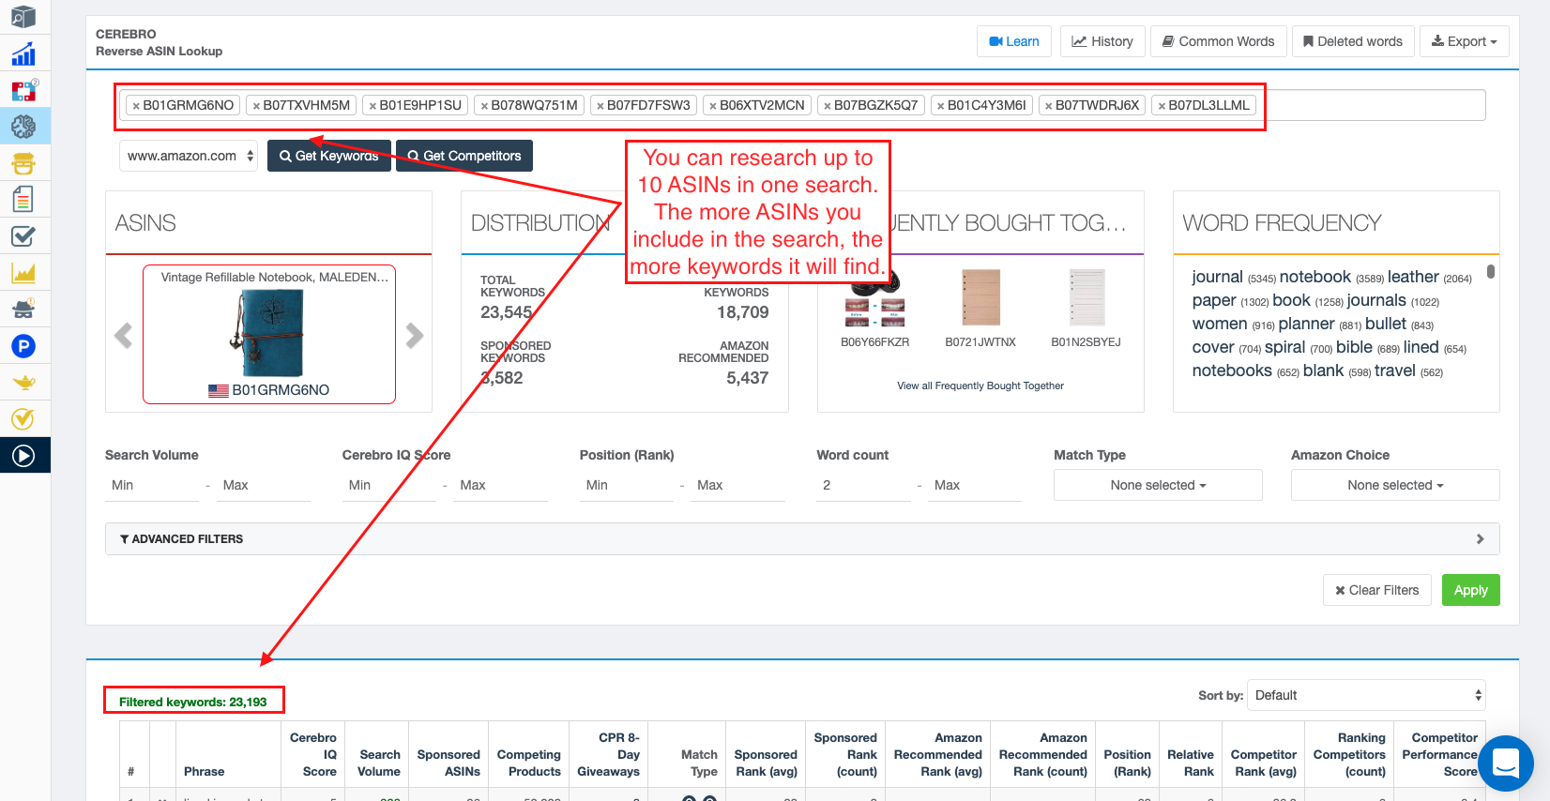Image resolution: width=1550 pixels, height=801 pixels.
Task: Open the Sort by Default dropdown
Action: pyautogui.click(x=1365, y=695)
